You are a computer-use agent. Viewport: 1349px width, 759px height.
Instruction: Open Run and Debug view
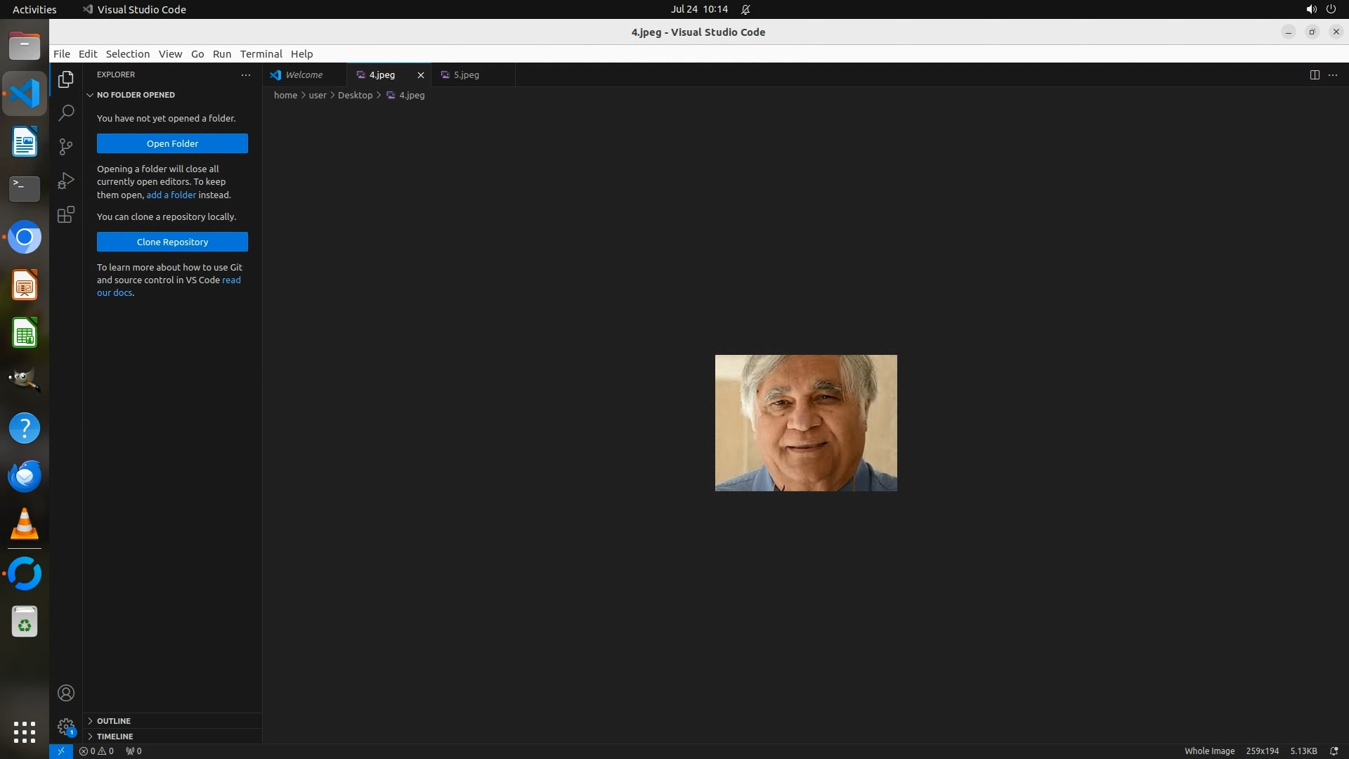tap(66, 181)
